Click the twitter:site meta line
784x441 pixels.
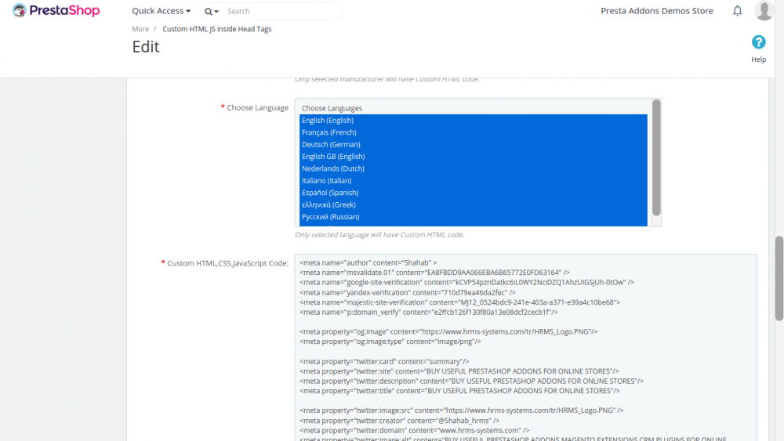point(459,371)
